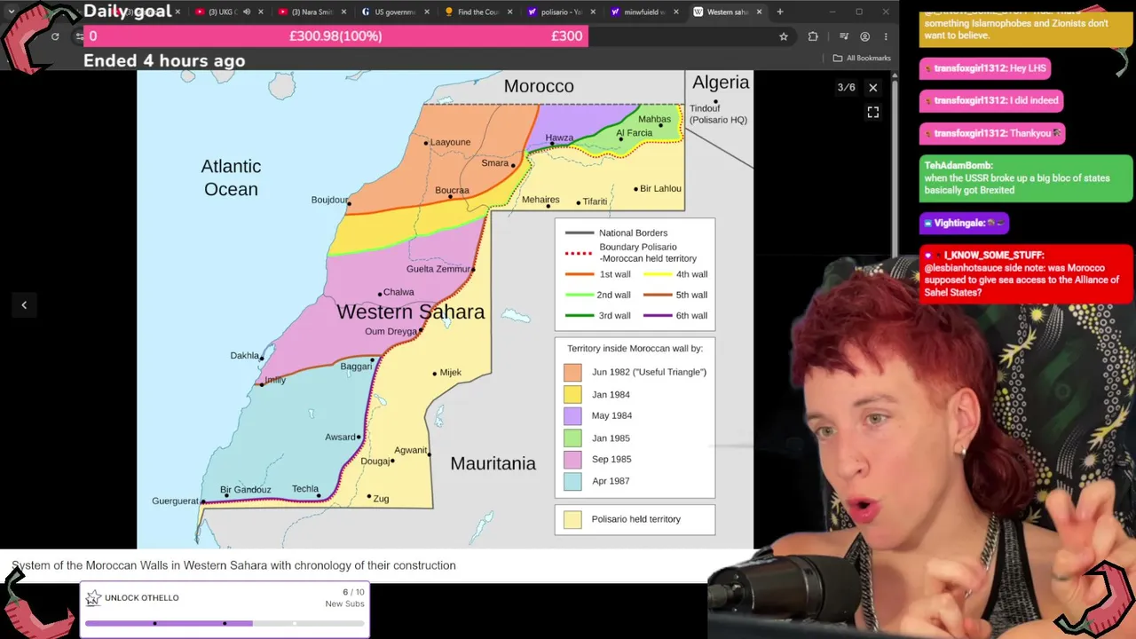Click the 'Unlock Othello' sub goal progress bar

(x=225, y=623)
